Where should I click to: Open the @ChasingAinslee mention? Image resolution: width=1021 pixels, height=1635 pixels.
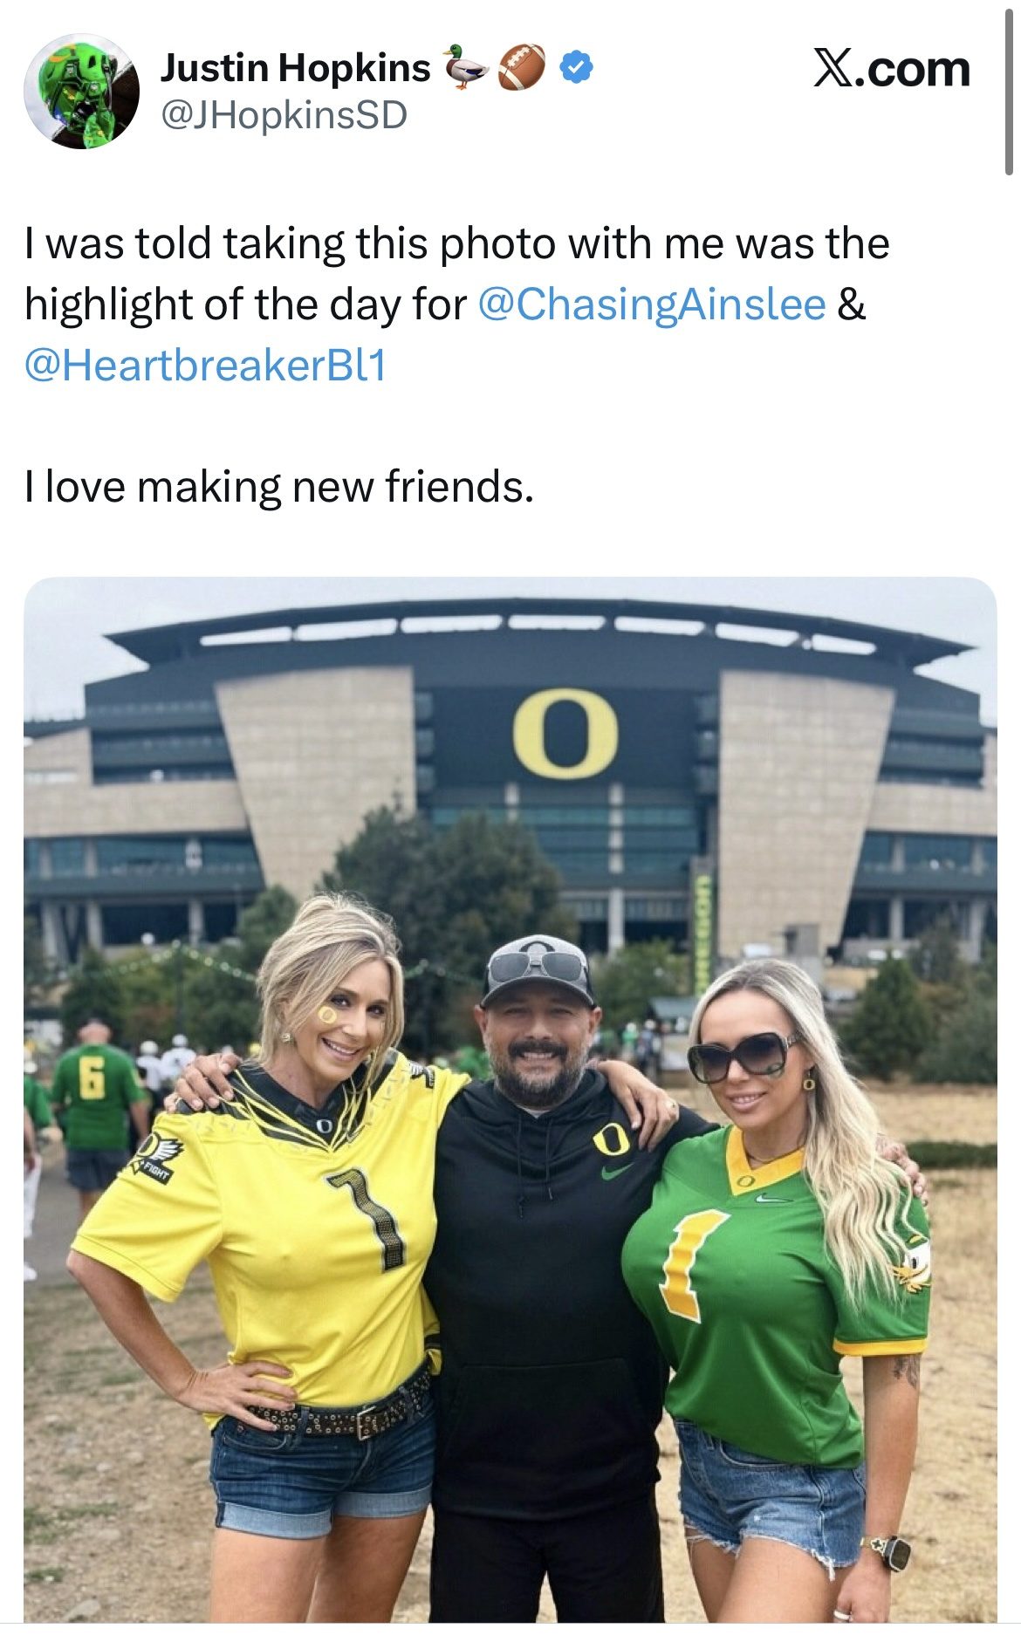click(x=651, y=304)
